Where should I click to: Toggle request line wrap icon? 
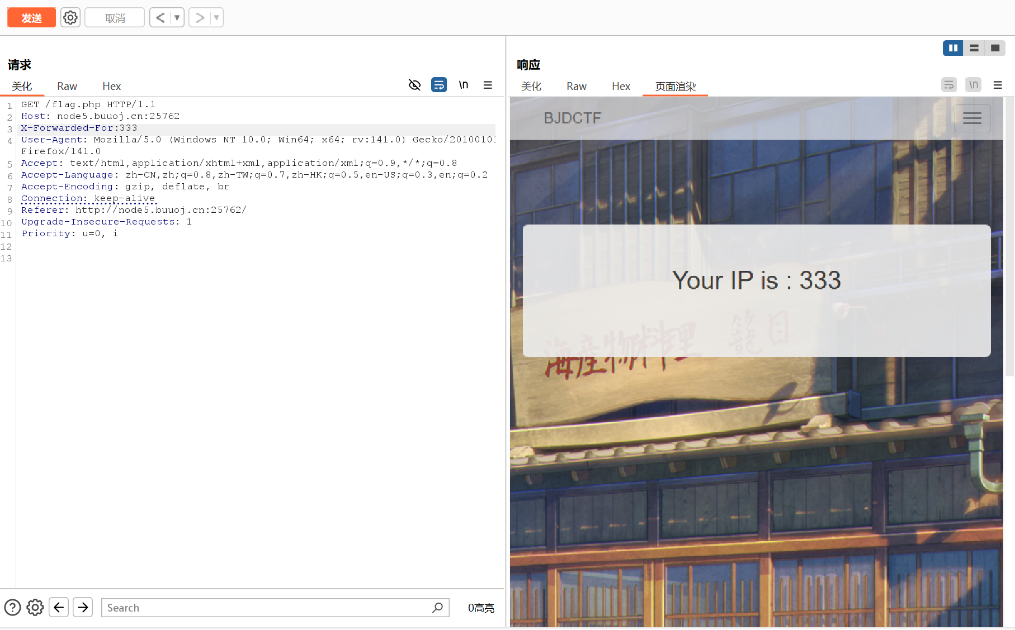click(x=439, y=85)
